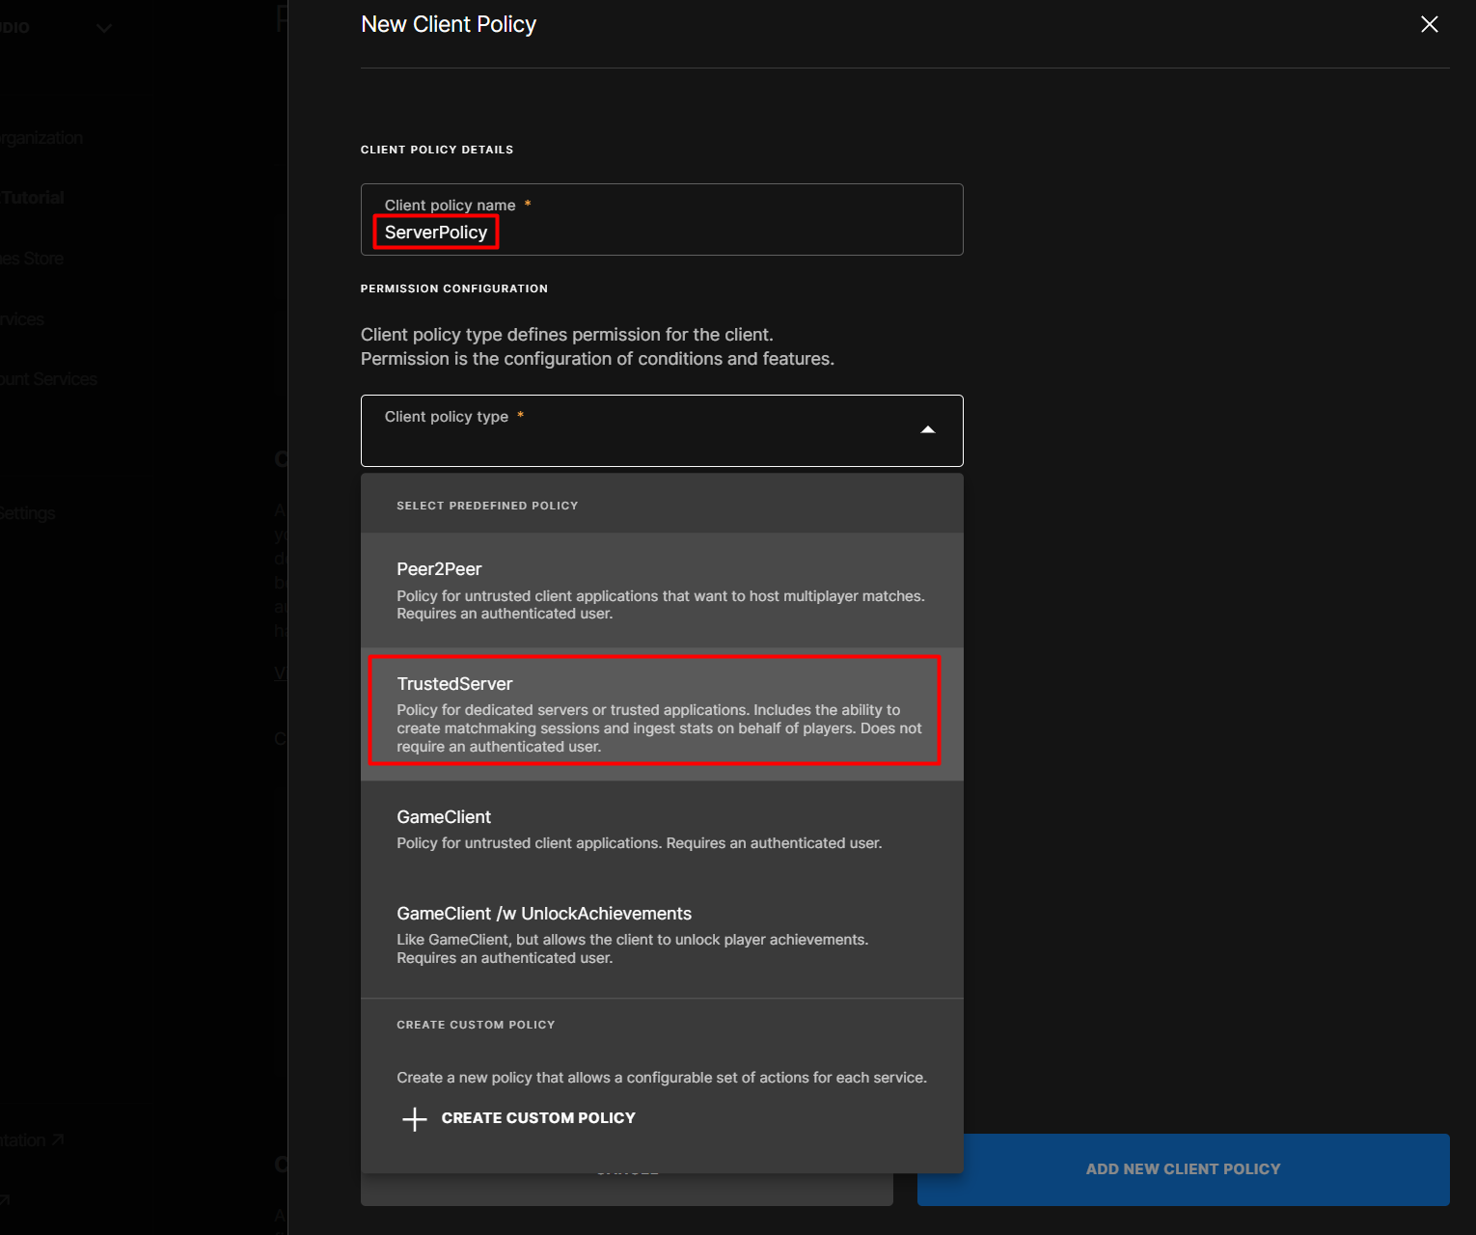This screenshot has width=1476, height=1235.
Task: Open Account Services in the sidebar
Action: [x=48, y=379]
